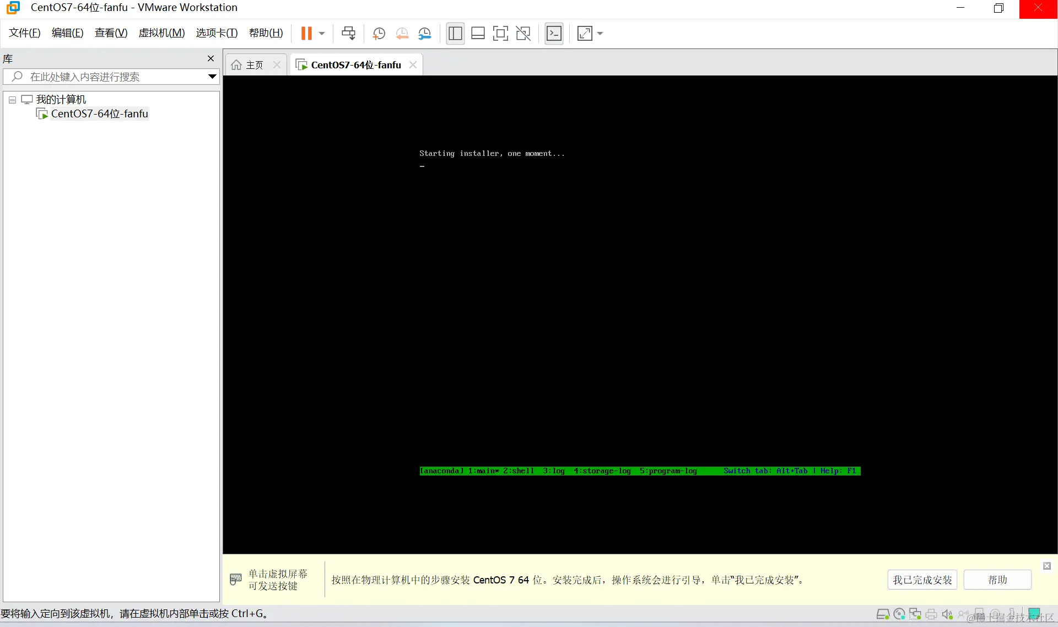Take a snapshot of the VM

pos(379,34)
